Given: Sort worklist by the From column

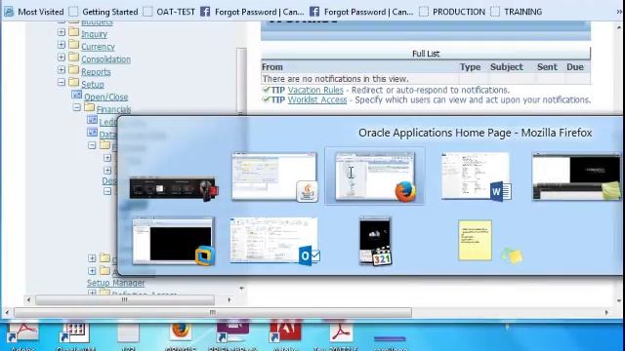Looking at the screenshot, I should pyautogui.click(x=272, y=67).
